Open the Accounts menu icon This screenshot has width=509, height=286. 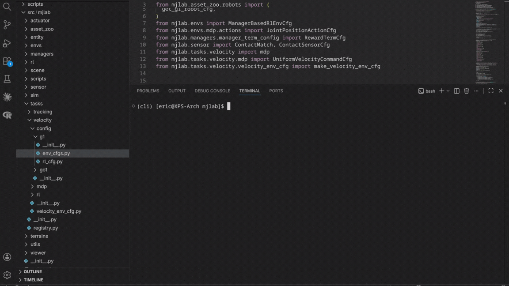coord(7,257)
